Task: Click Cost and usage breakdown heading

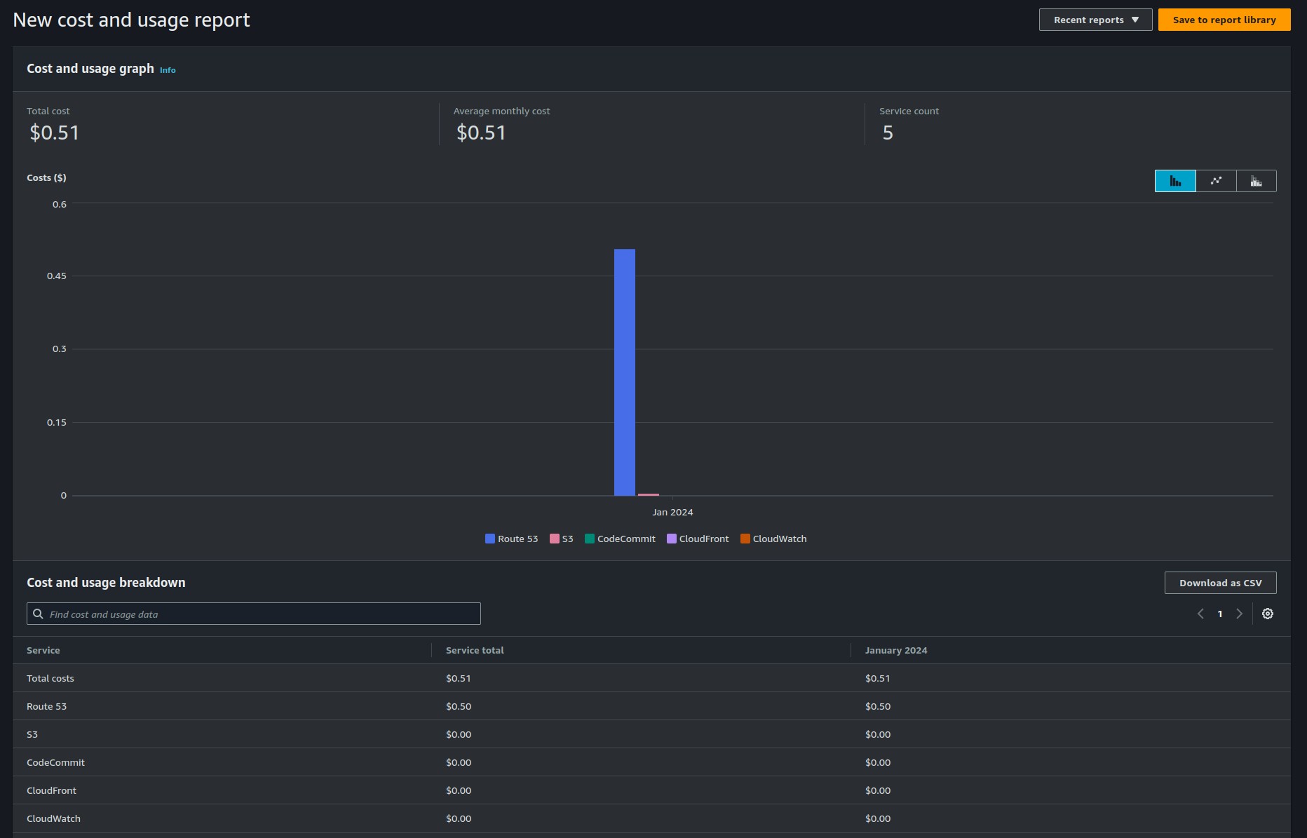Action: tap(106, 583)
